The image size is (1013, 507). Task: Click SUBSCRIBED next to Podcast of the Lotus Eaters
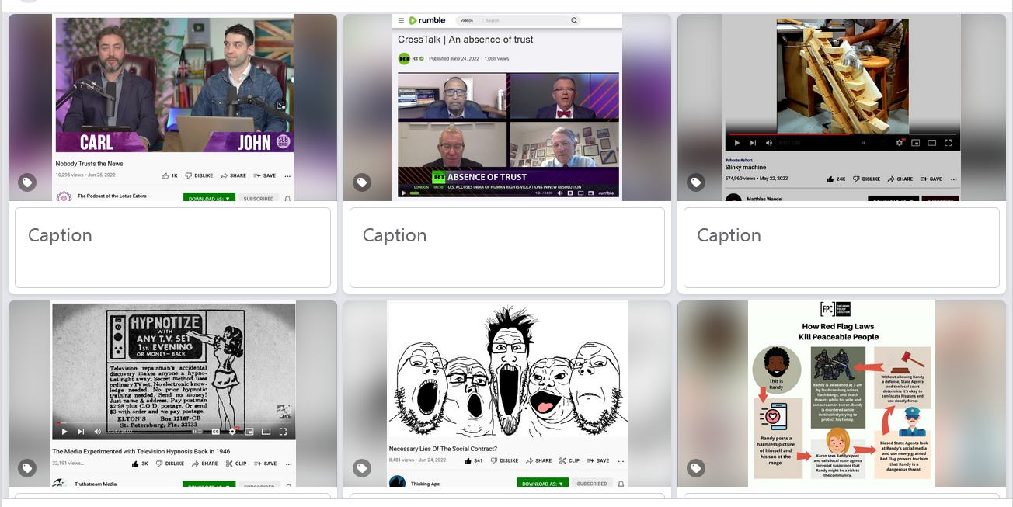[259, 198]
